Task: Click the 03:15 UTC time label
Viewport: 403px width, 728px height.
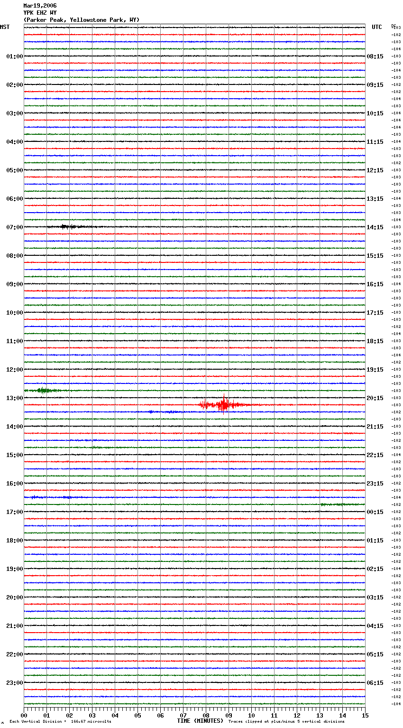Action: pos(375,597)
